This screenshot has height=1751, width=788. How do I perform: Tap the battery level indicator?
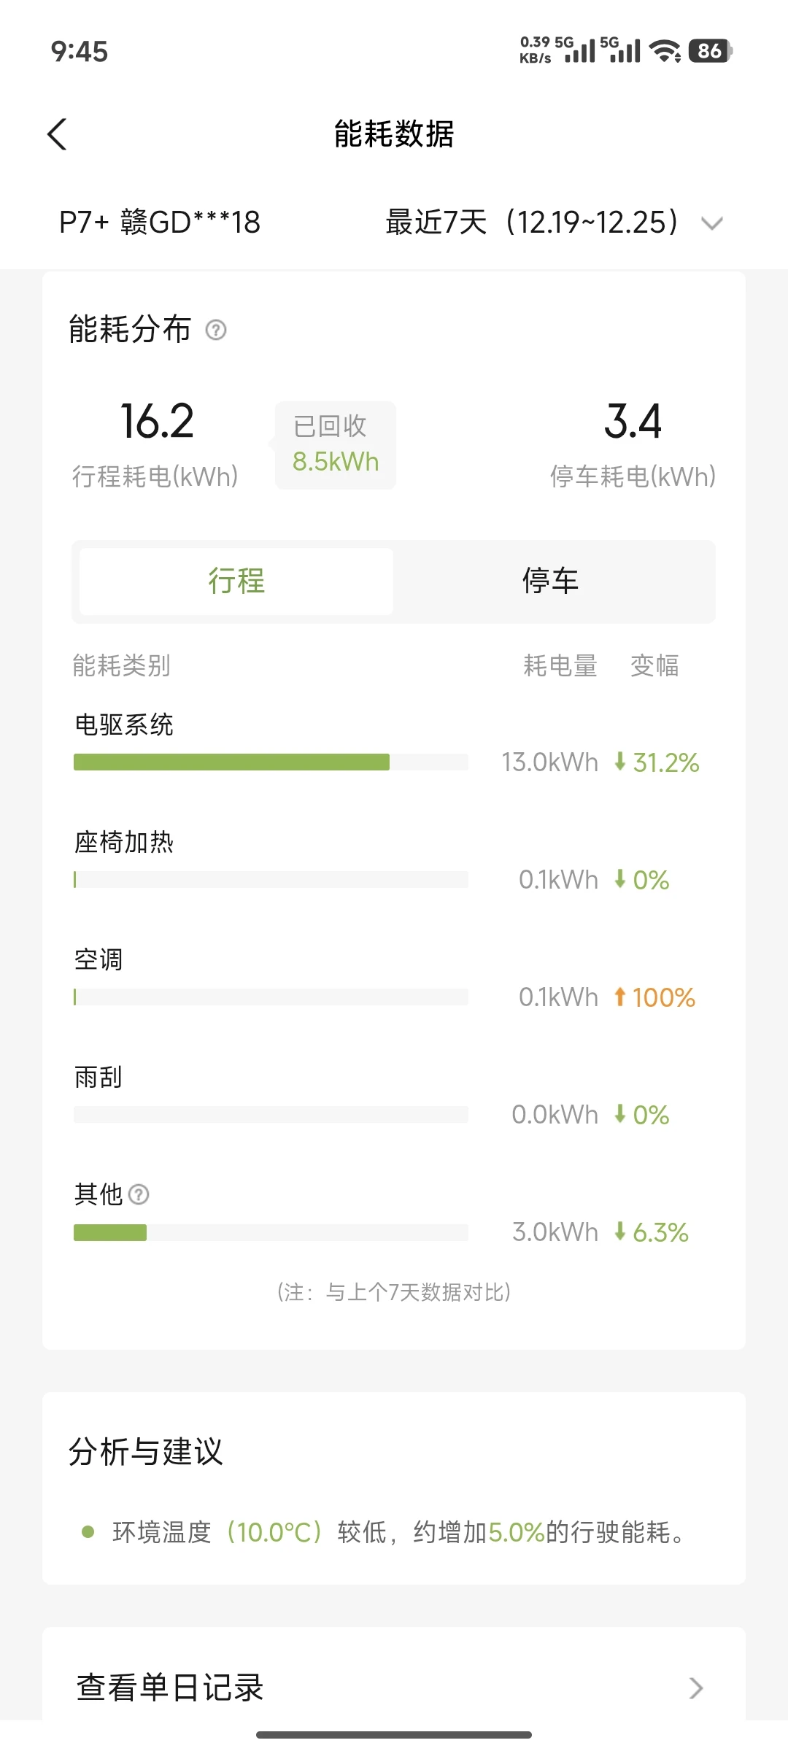709,51
